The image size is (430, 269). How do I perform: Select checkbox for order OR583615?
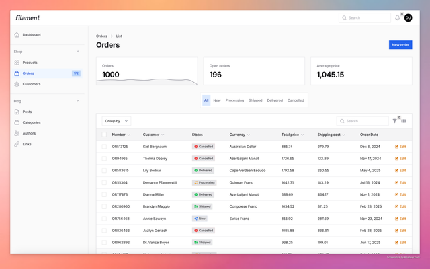[104, 170]
